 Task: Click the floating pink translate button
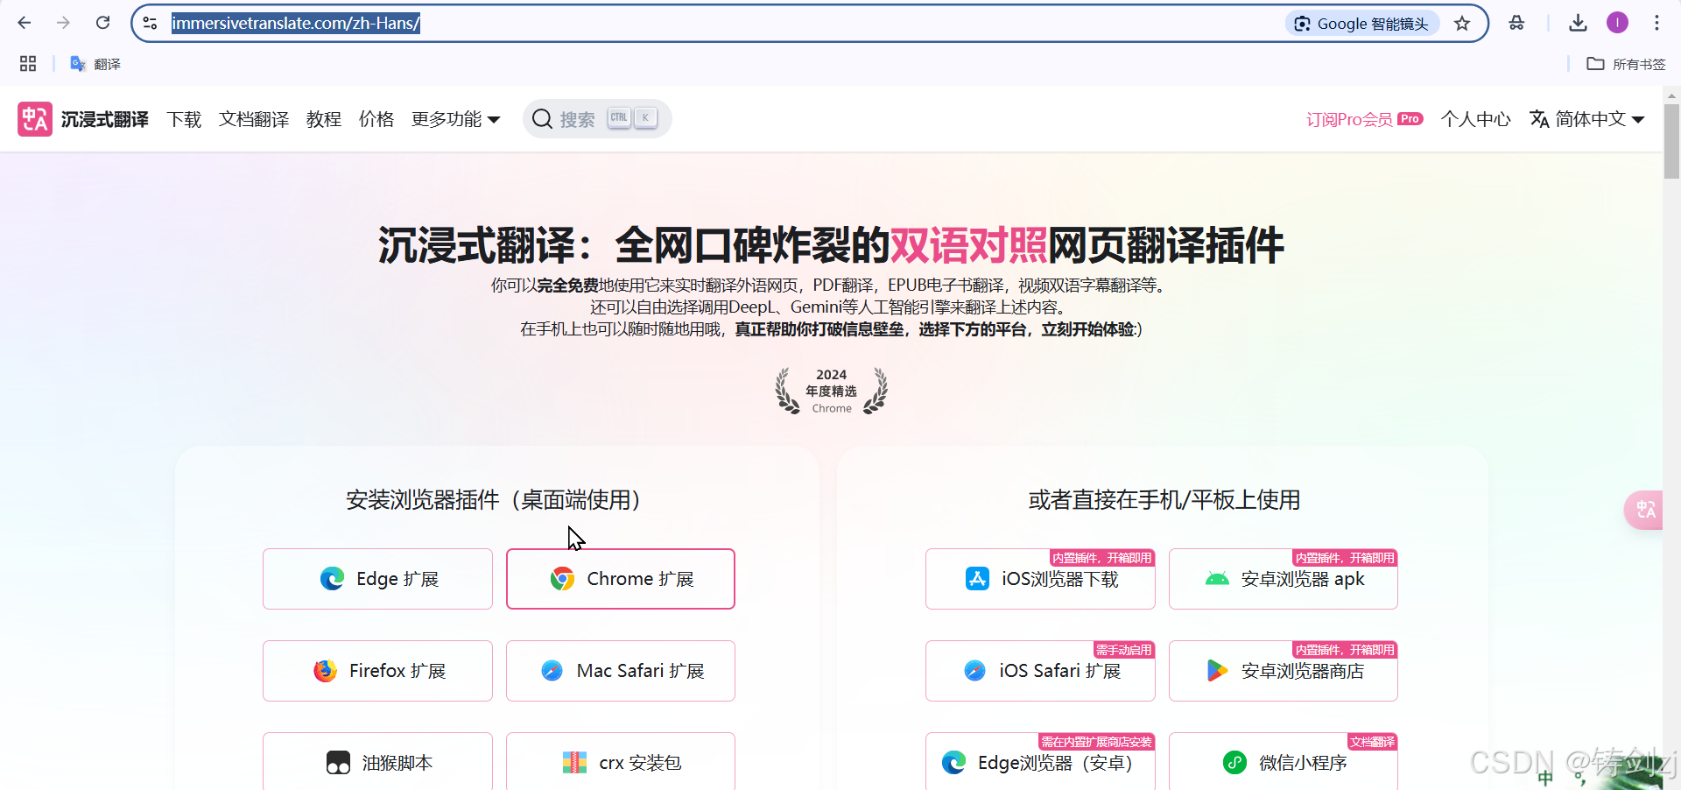(x=1644, y=510)
